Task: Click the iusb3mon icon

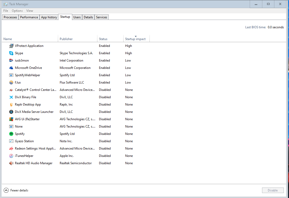Action: 11,60
